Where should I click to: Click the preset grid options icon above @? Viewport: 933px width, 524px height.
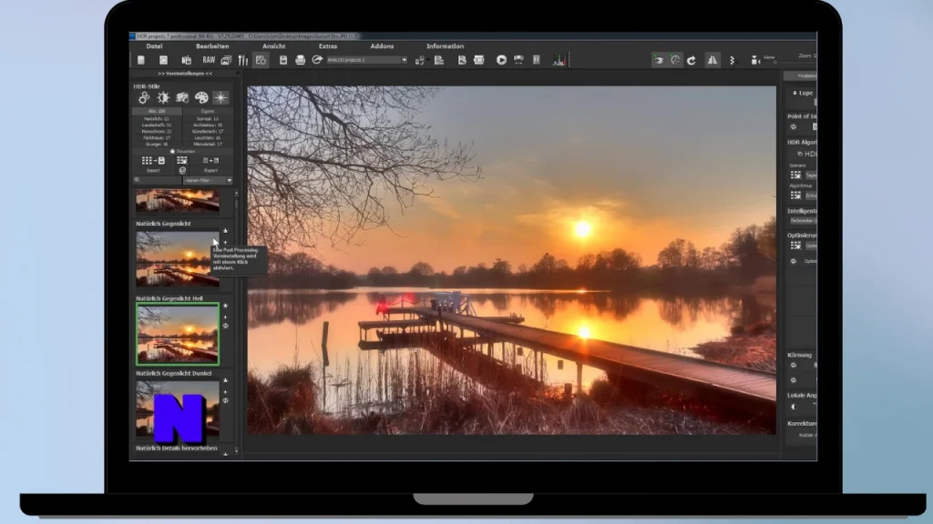[182, 160]
